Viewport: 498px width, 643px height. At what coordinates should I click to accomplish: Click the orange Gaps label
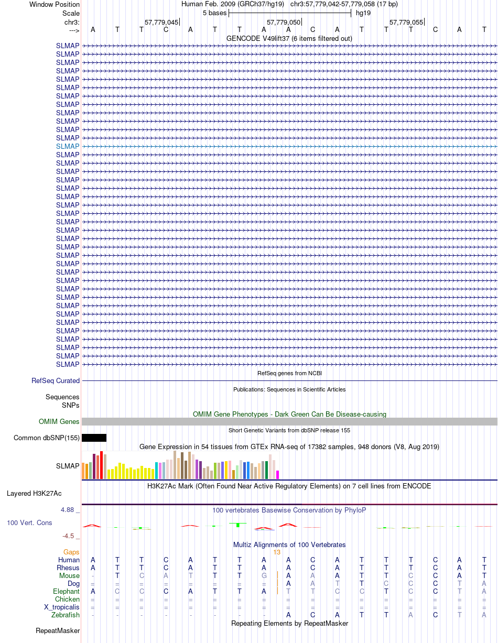click(71, 552)
